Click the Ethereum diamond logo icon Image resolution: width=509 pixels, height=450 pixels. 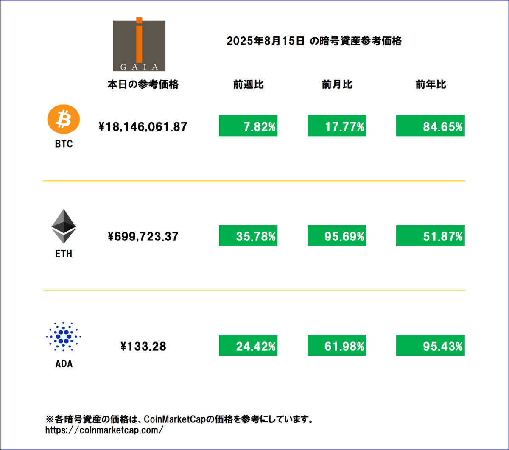tap(64, 226)
